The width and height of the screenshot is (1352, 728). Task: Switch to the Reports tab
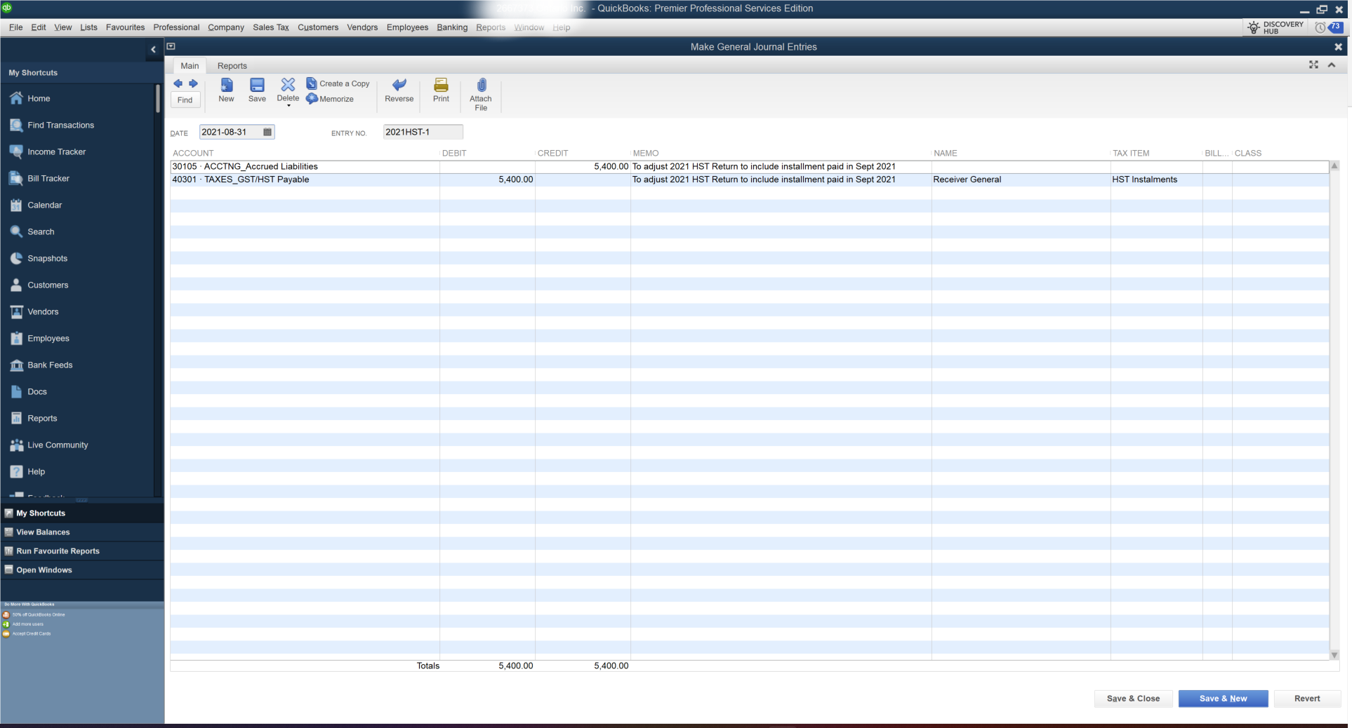click(232, 65)
